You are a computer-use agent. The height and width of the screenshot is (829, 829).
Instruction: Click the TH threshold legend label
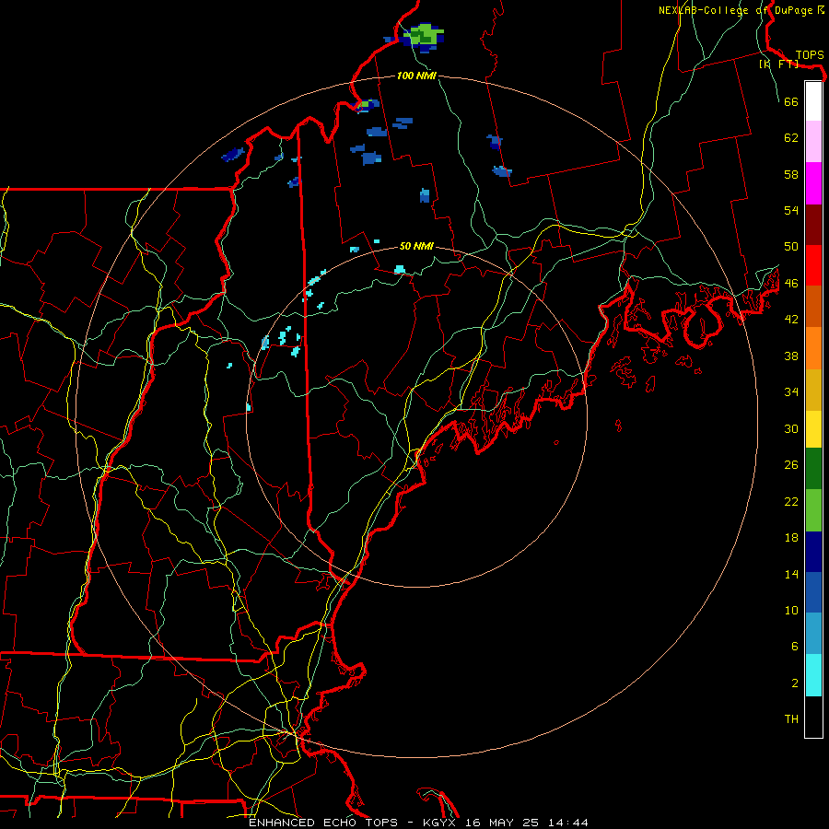coord(791,719)
